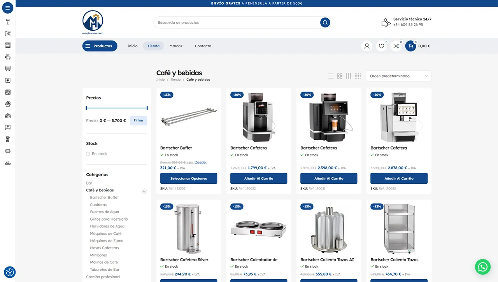This screenshot has width=498, height=282.
Task: Go to the Contacto page
Action: coord(203,46)
